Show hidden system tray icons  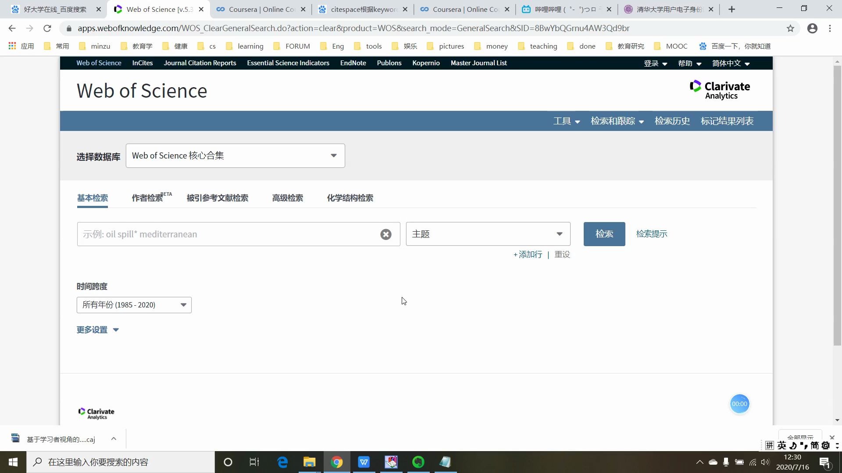700,462
